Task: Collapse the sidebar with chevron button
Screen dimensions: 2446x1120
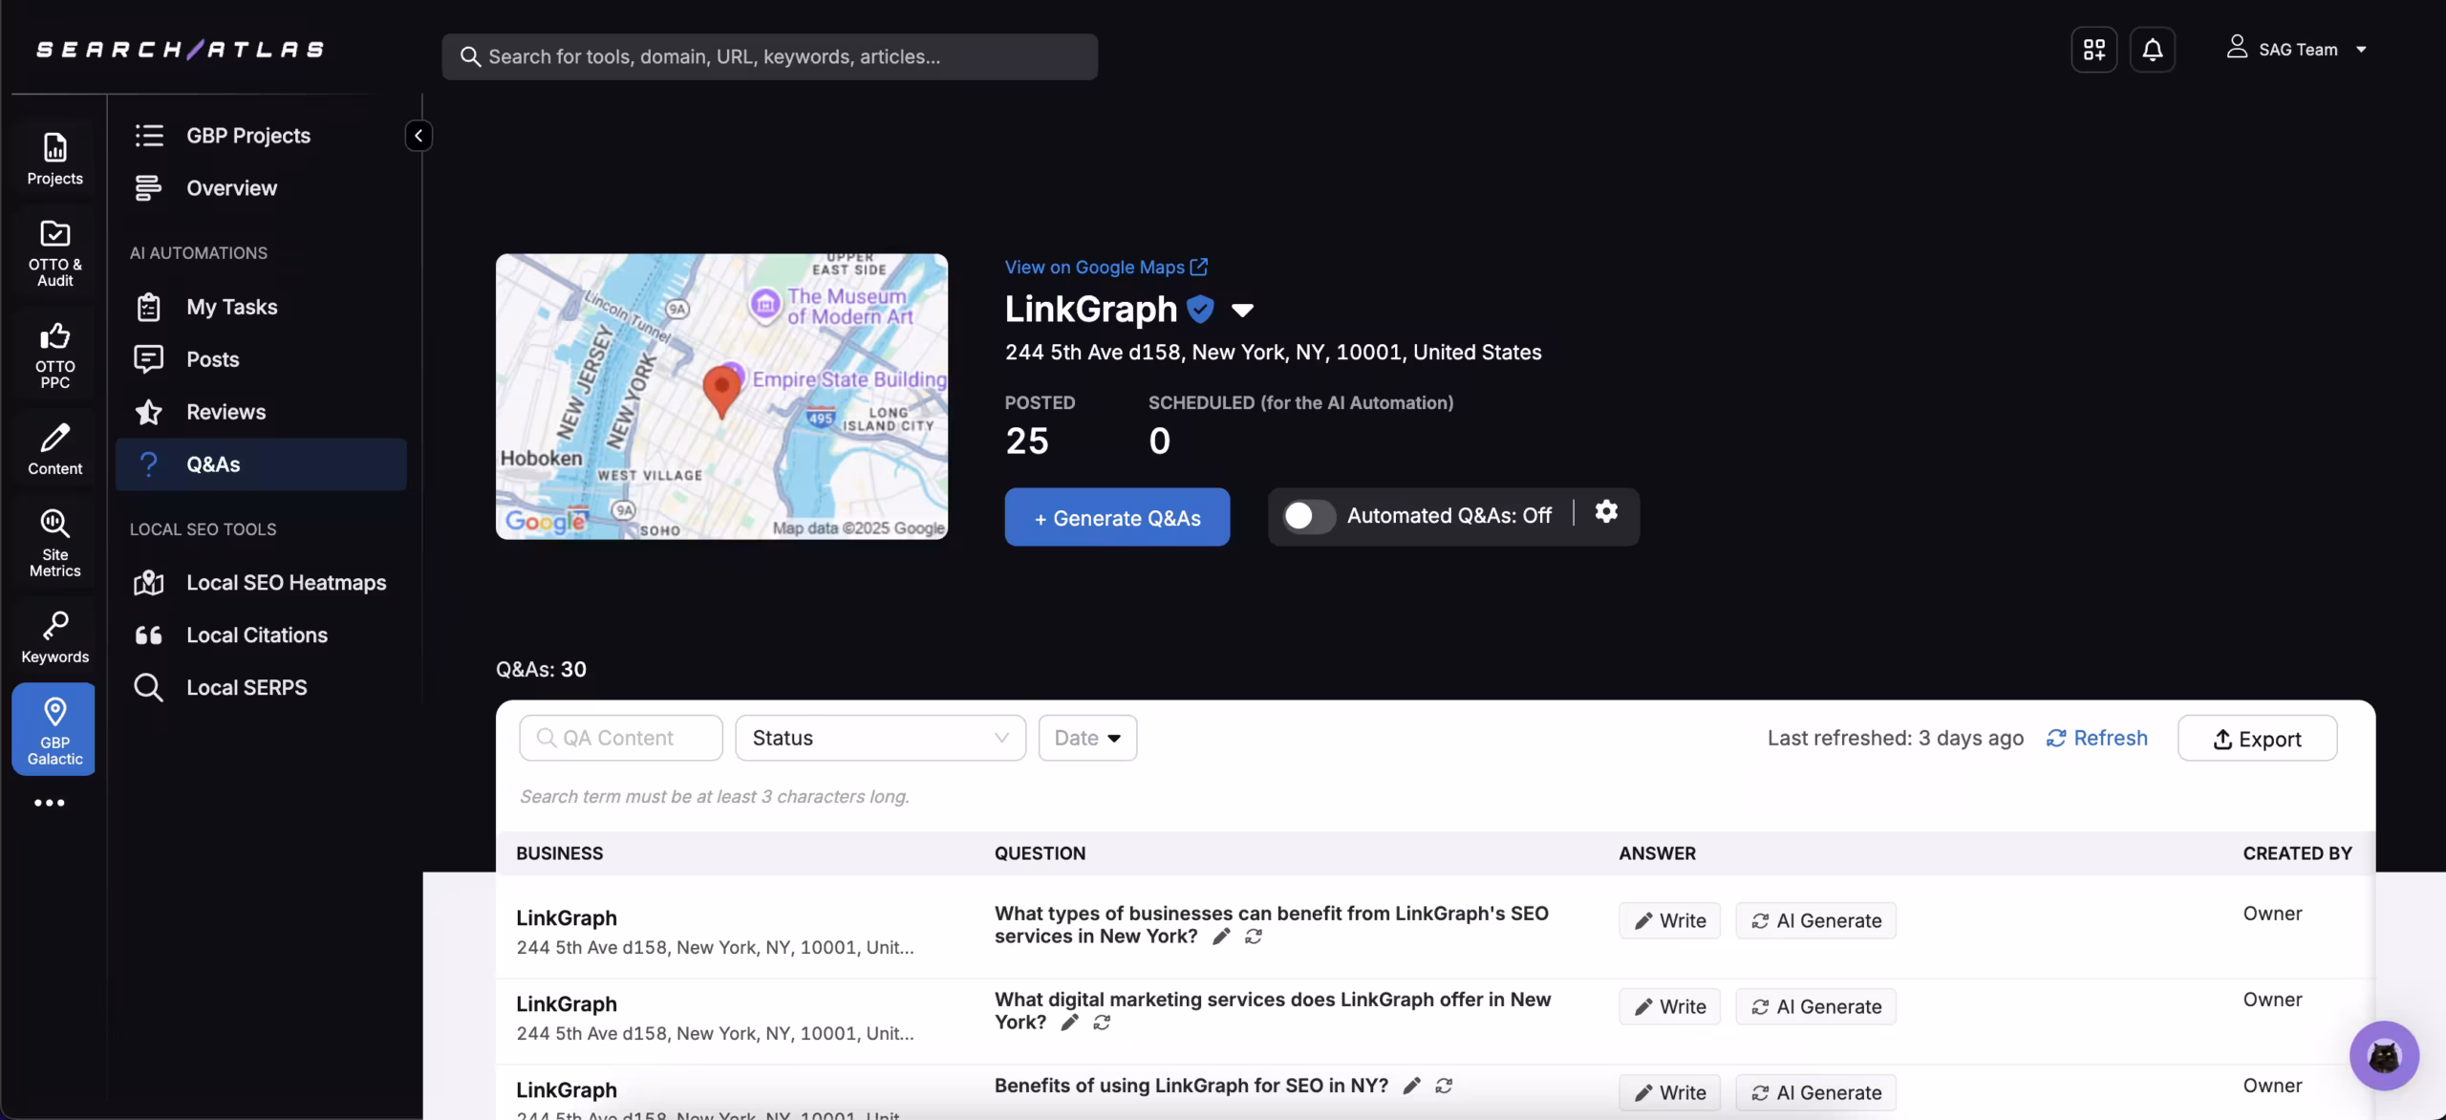Action: click(x=418, y=136)
